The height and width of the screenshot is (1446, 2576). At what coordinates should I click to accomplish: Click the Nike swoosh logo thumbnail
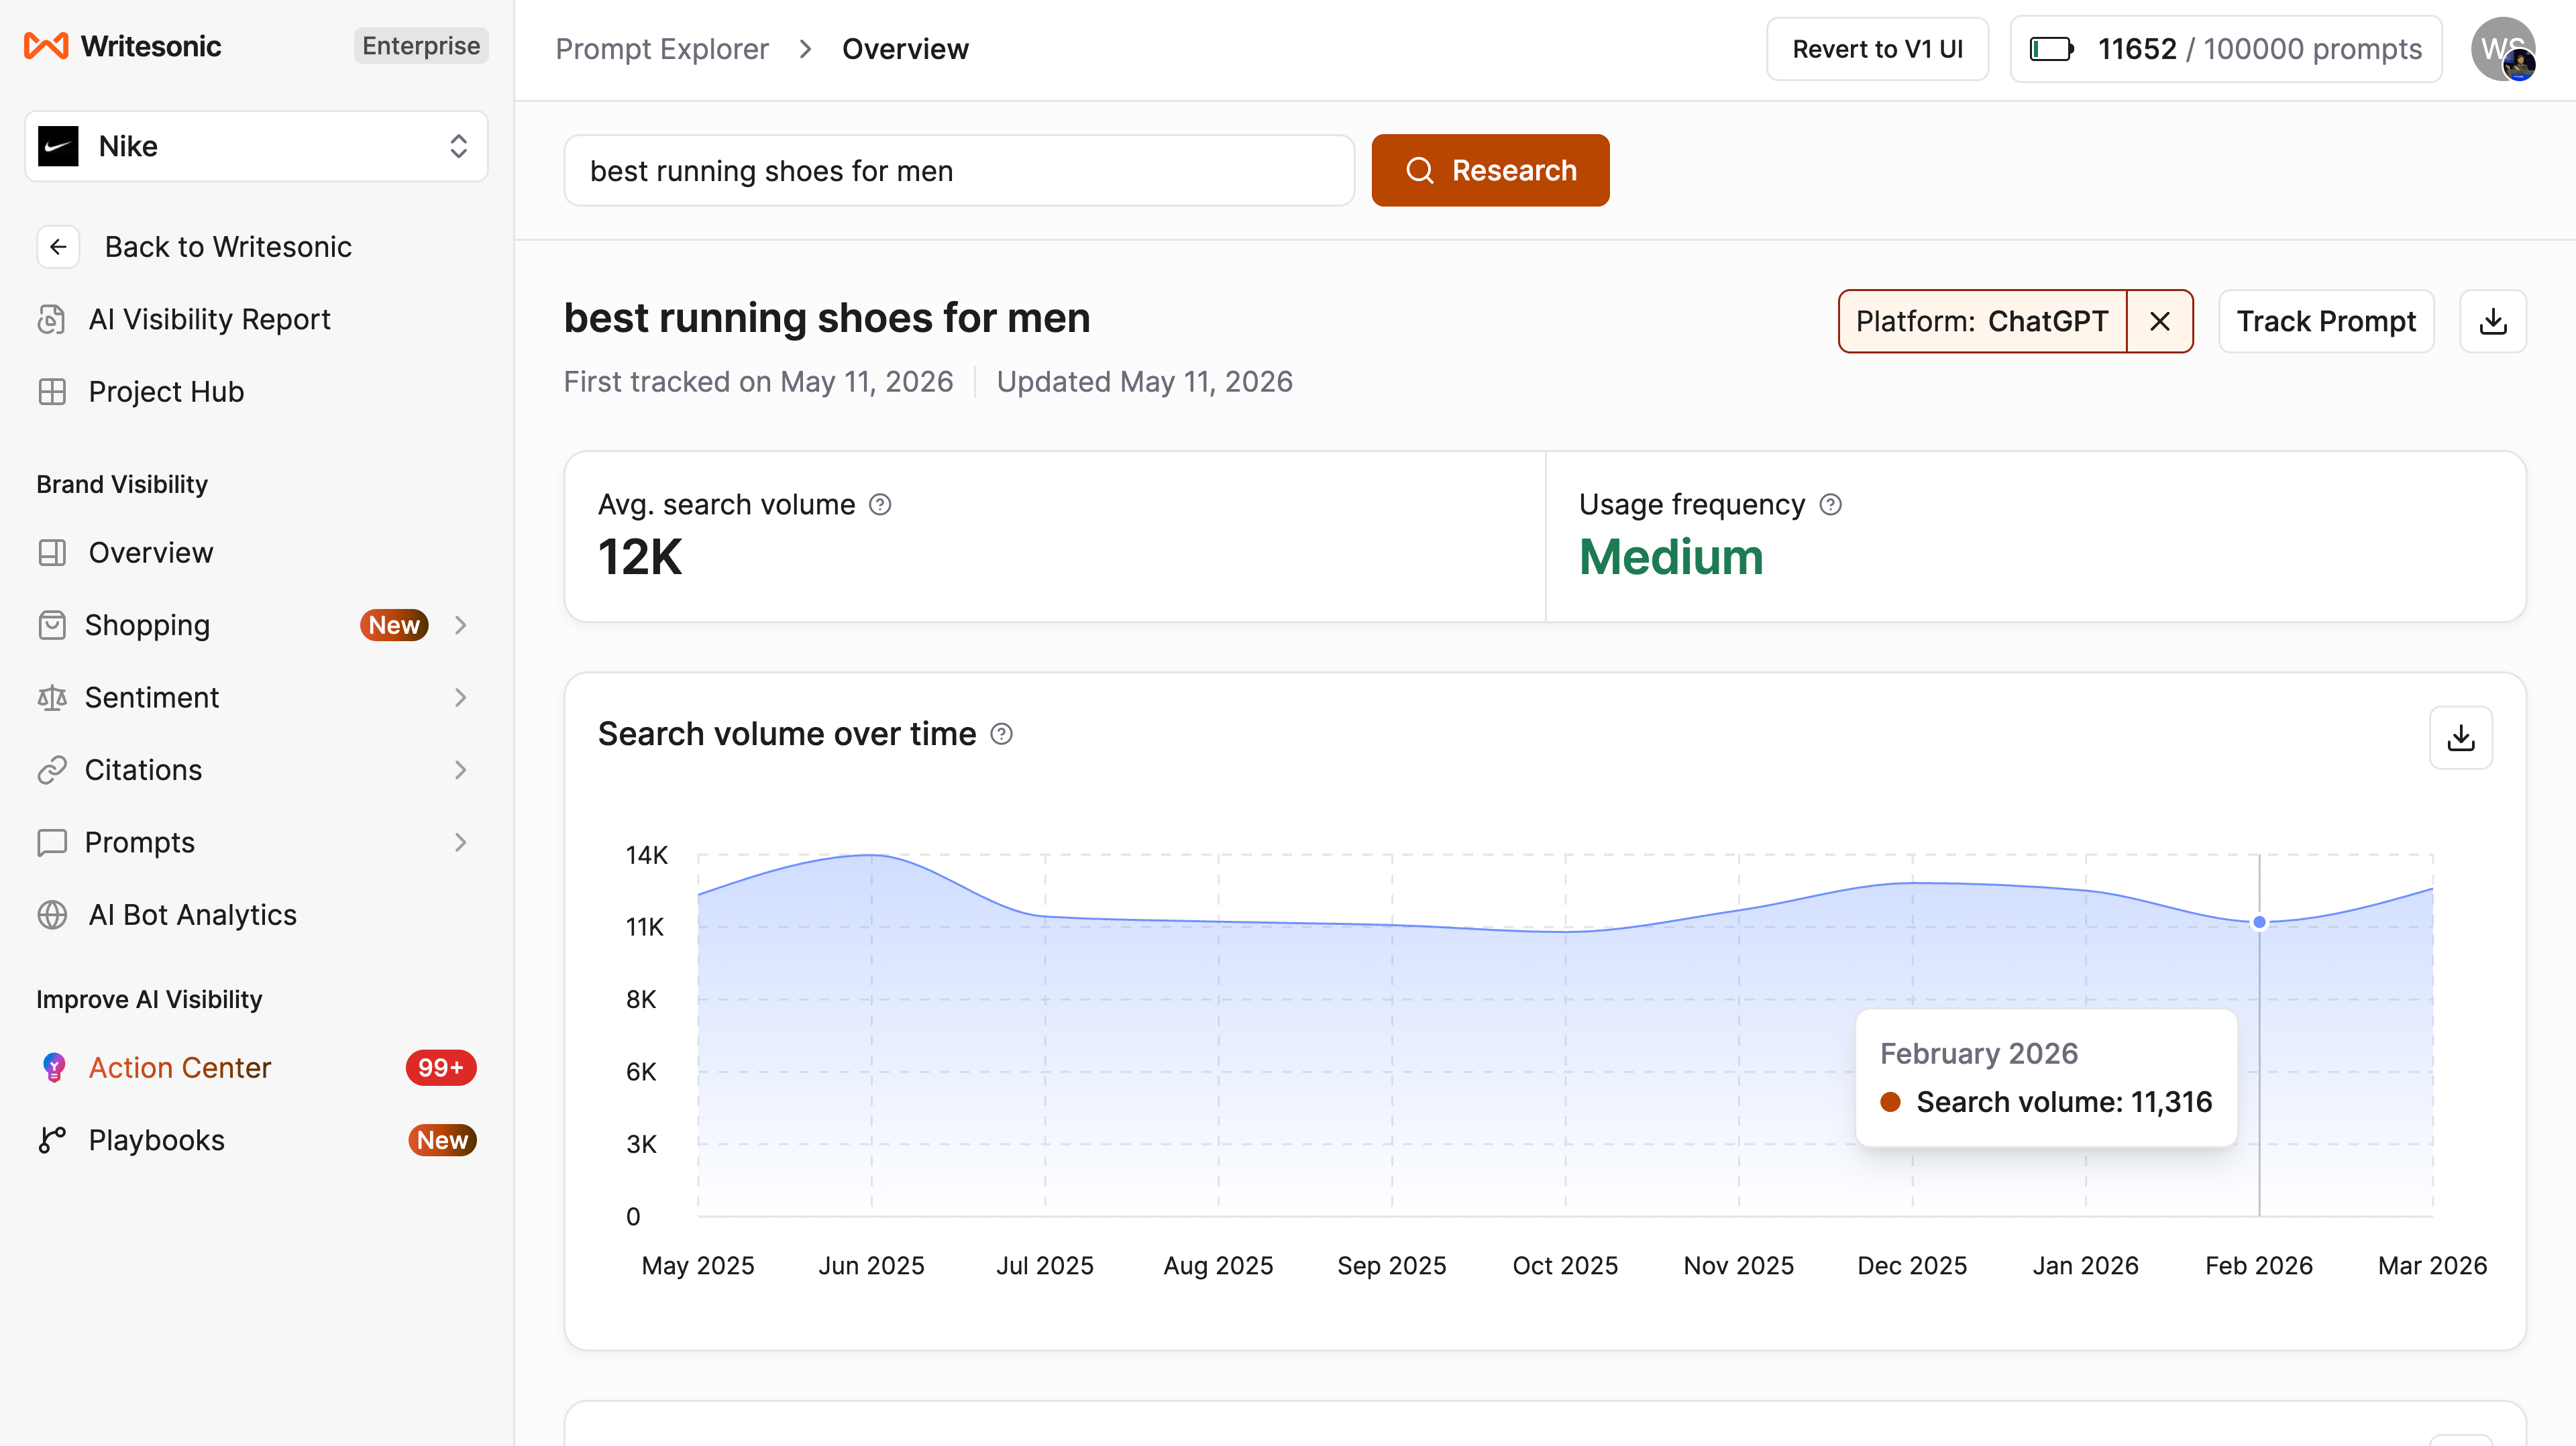point(58,146)
